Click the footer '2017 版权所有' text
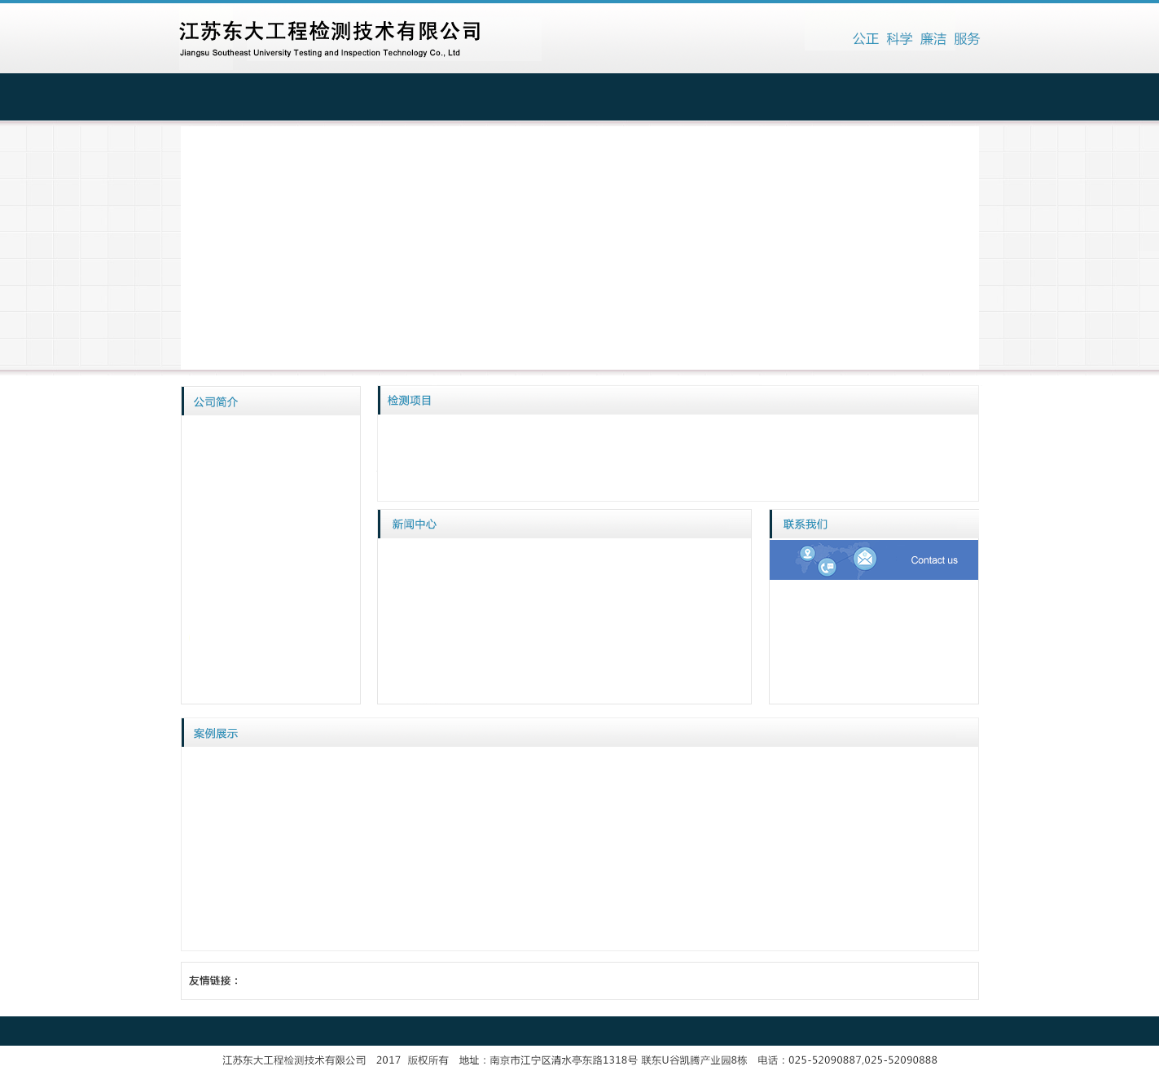Screen dimensions: 1159x1075 [412, 1060]
